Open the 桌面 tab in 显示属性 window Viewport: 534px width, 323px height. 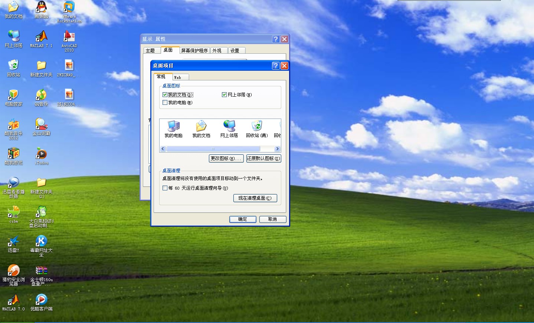pyautogui.click(x=170, y=50)
